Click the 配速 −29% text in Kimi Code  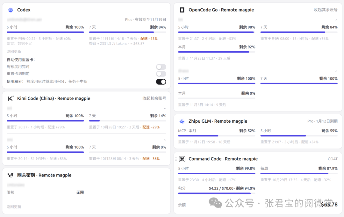click(151, 127)
